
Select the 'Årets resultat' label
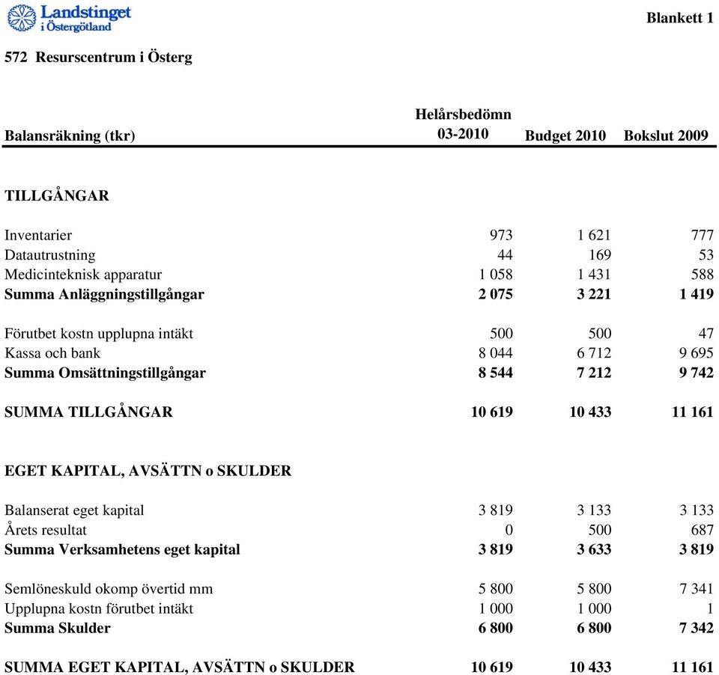tap(46, 530)
